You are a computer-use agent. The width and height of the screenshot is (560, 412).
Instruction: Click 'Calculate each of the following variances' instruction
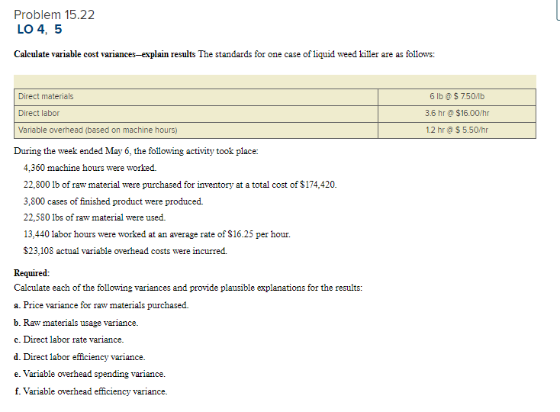point(188,288)
